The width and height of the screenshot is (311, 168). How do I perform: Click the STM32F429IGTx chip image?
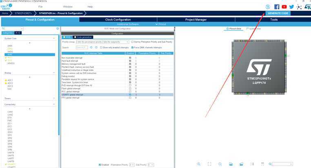click(x=259, y=67)
